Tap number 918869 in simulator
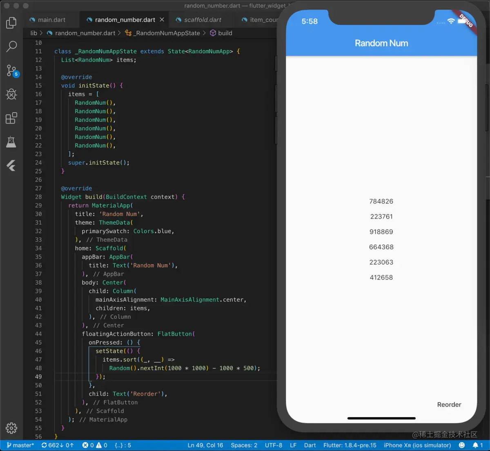490x451 pixels. (x=381, y=232)
